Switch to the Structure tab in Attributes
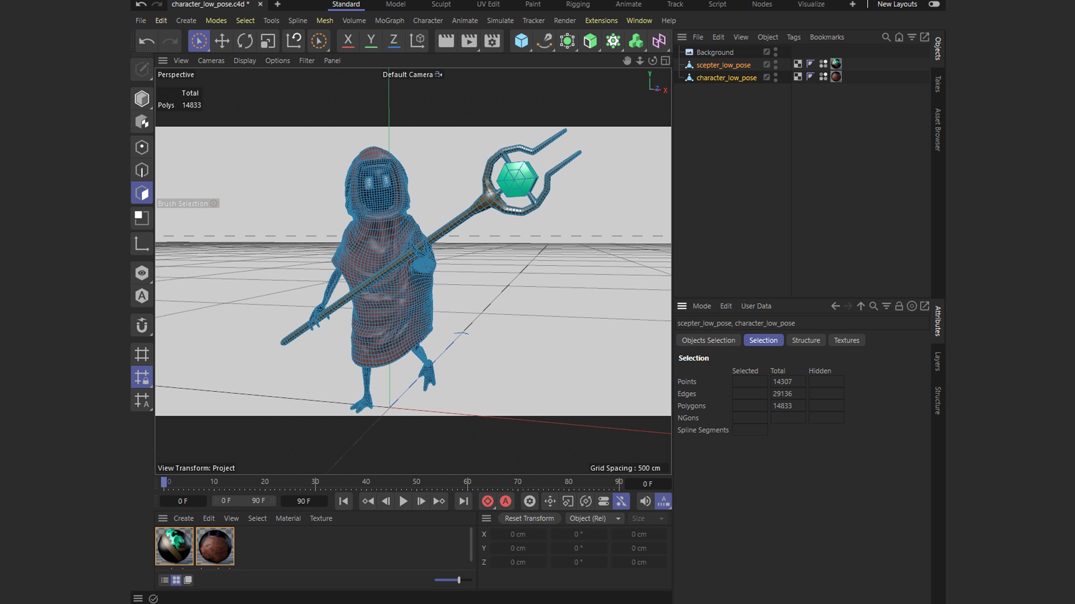 click(x=806, y=340)
